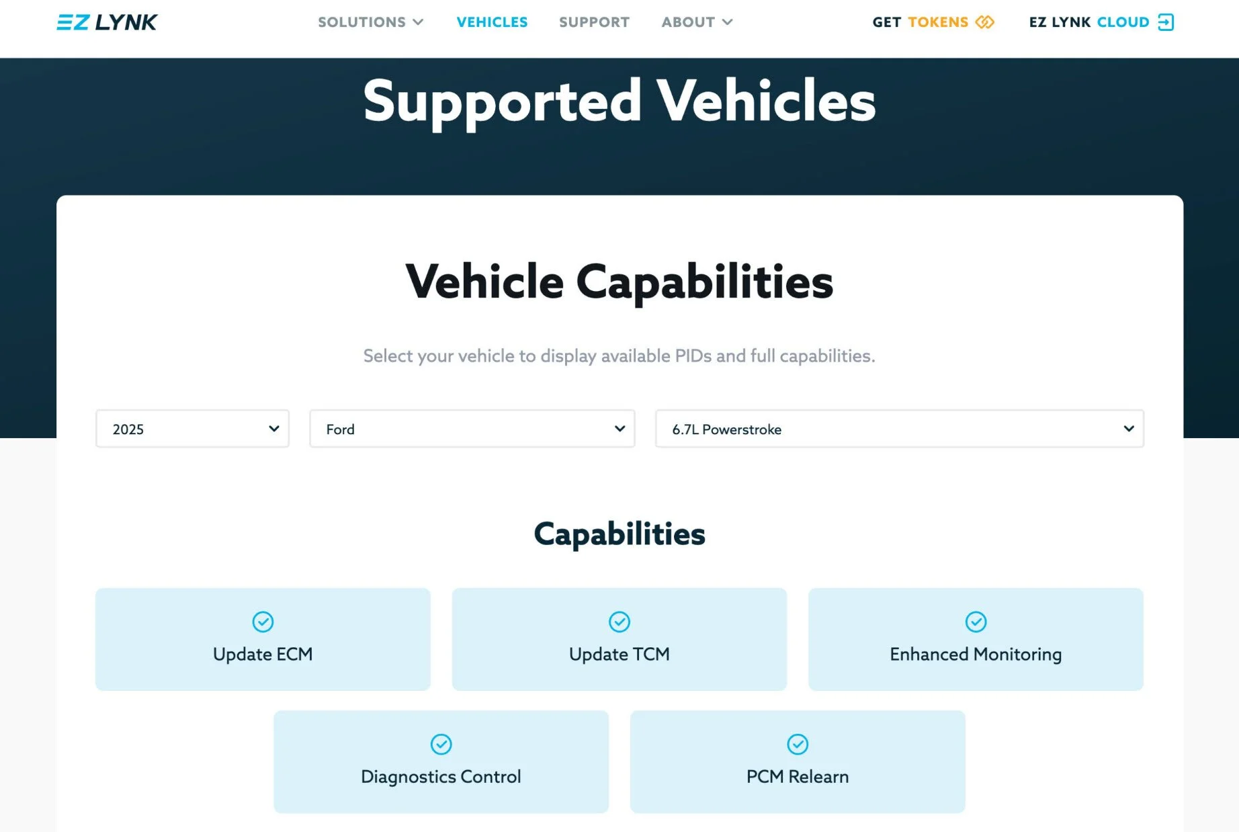Screen dimensions: 1239x832
Task: Click the checkmark on Diagnostics Control card
Action: (441, 744)
